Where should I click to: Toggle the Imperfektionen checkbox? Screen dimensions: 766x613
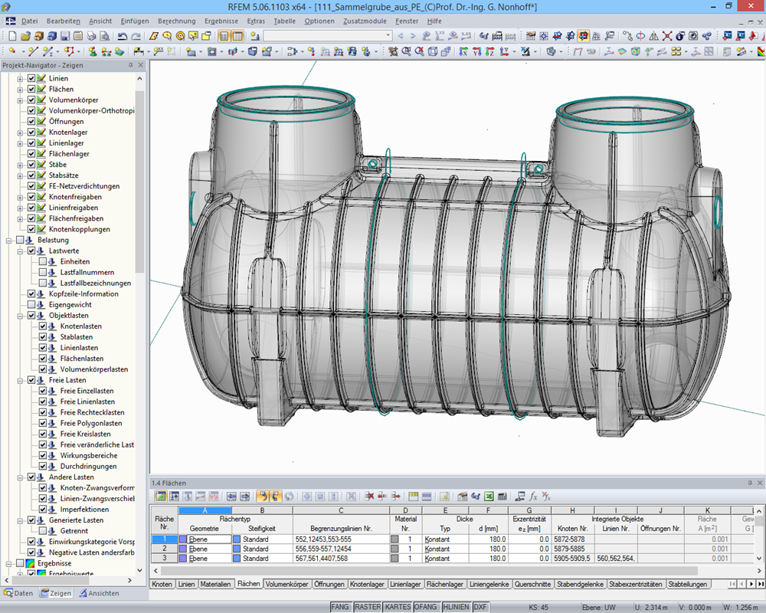tap(42, 510)
